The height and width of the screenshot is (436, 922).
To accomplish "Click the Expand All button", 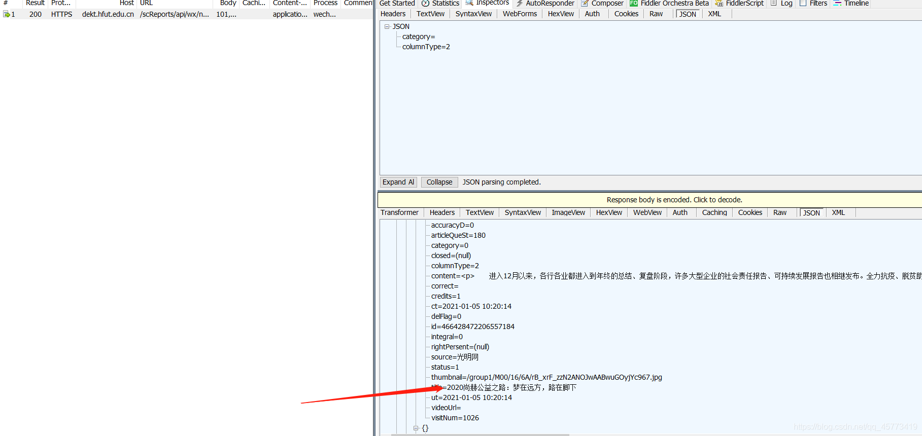I will click(398, 182).
